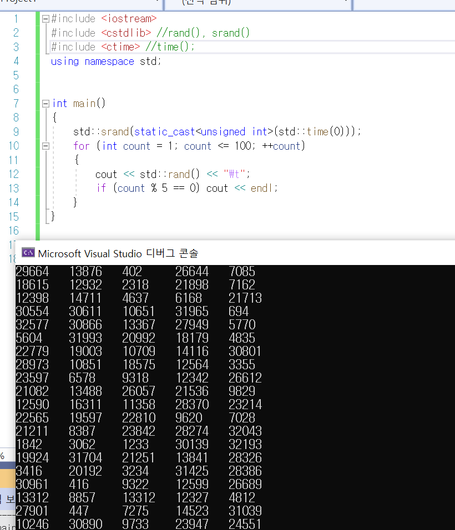Image resolution: width=455 pixels, height=530 pixels.
Task: Click the <iostream> header in the code
Action: click(x=129, y=19)
